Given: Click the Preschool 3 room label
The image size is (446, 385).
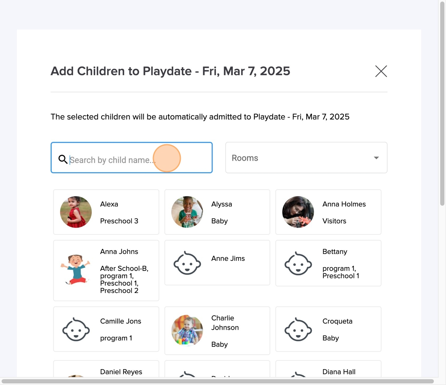Looking at the screenshot, I should (119, 221).
